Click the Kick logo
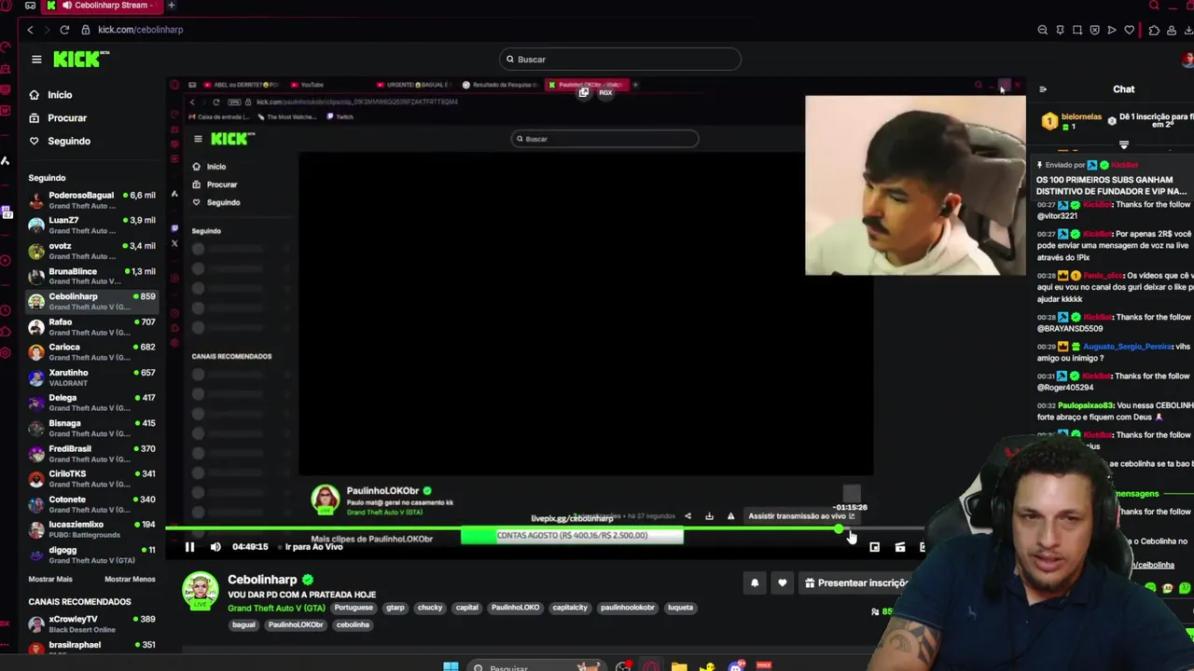Screen dimensions: 1194x671 tap(81, 59)
